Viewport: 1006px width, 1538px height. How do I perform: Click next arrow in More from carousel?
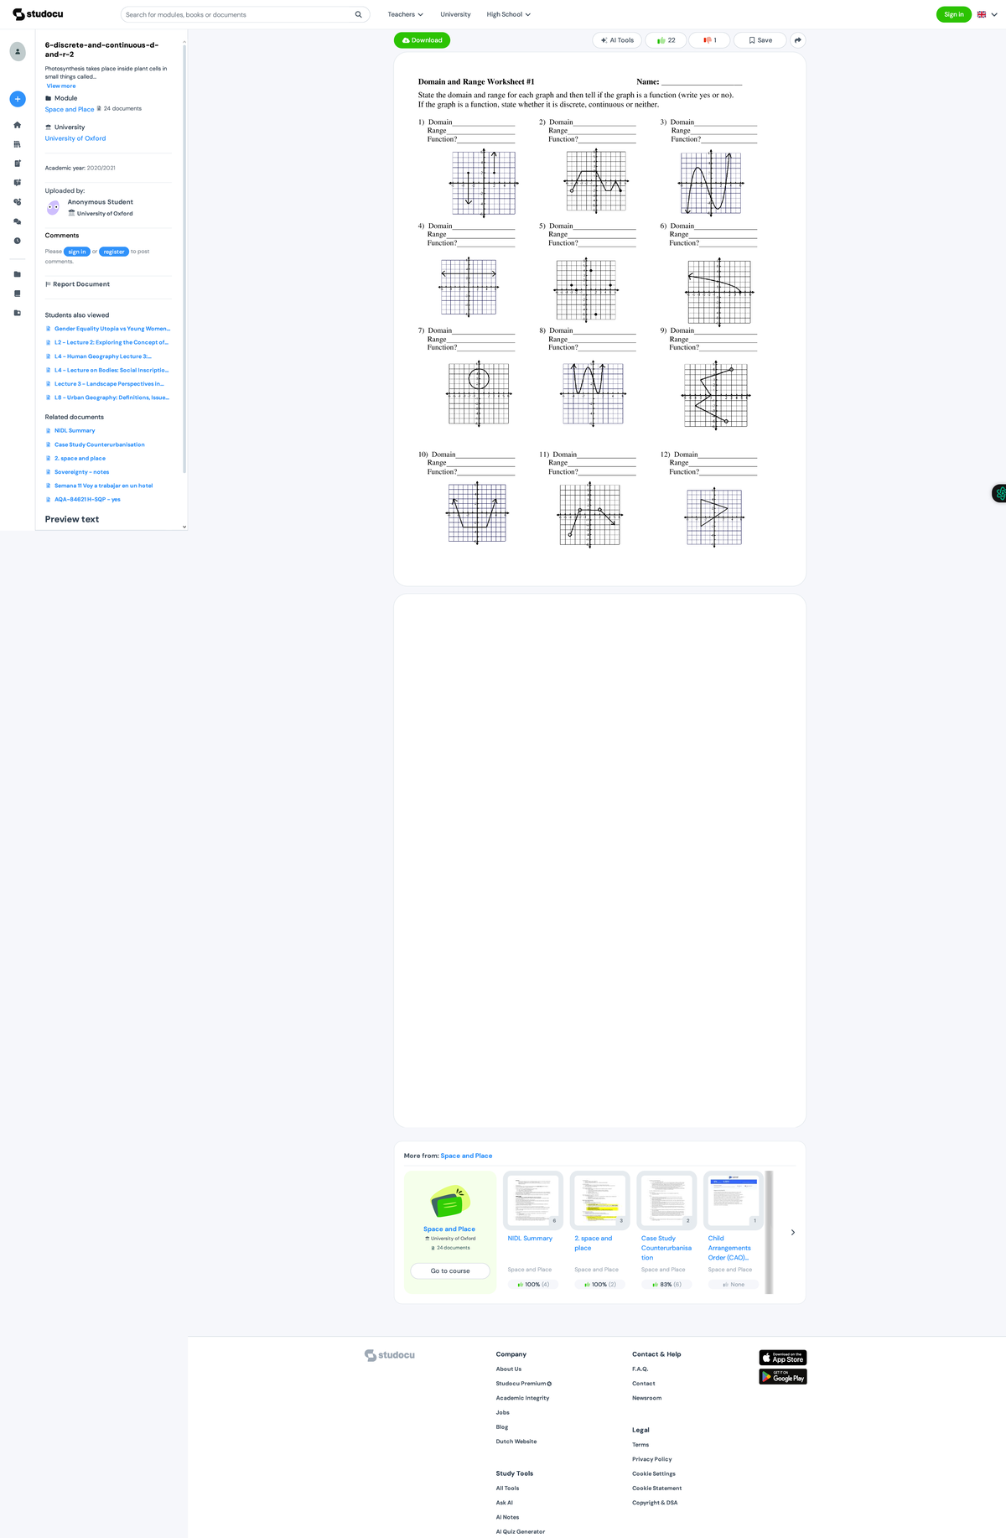792,1233
